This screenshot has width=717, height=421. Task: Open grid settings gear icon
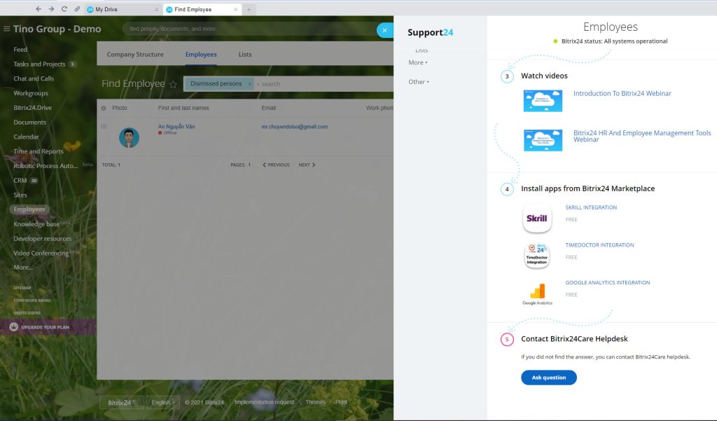coord(104,109)
